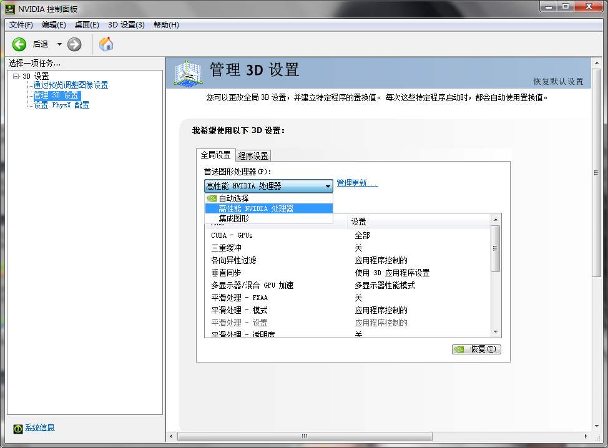The width and height of the screenshot is (608, 448).
Task: Click value 使用 3D 应用程序设置
Action: pyautogui.click(x=392, y=273)
